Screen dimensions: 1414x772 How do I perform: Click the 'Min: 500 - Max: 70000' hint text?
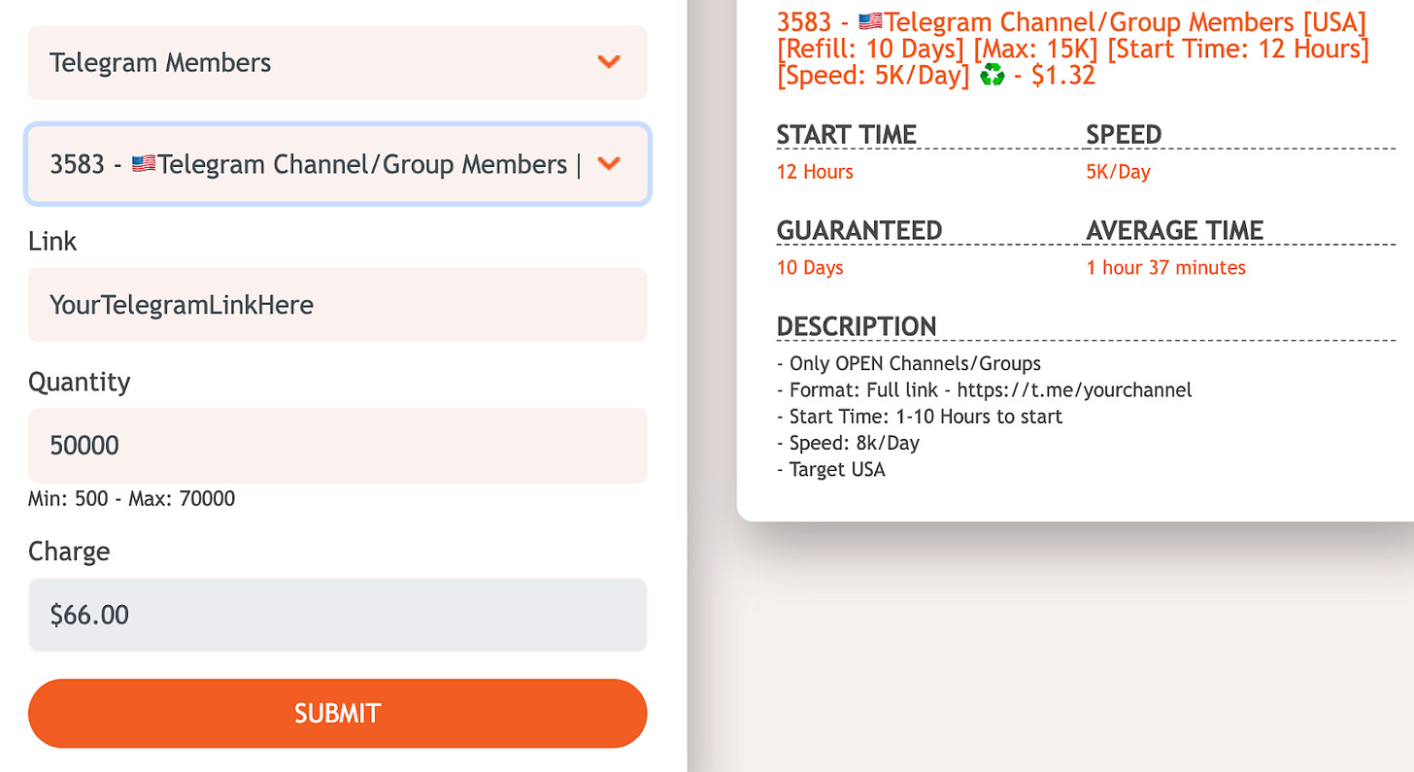[131, 499]
